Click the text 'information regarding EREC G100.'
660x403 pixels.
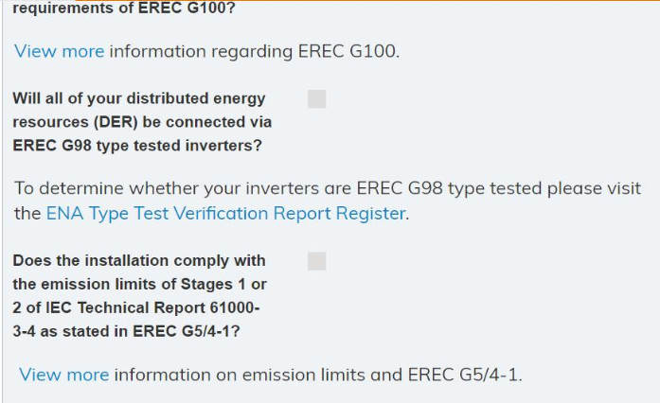pos(255,51)
